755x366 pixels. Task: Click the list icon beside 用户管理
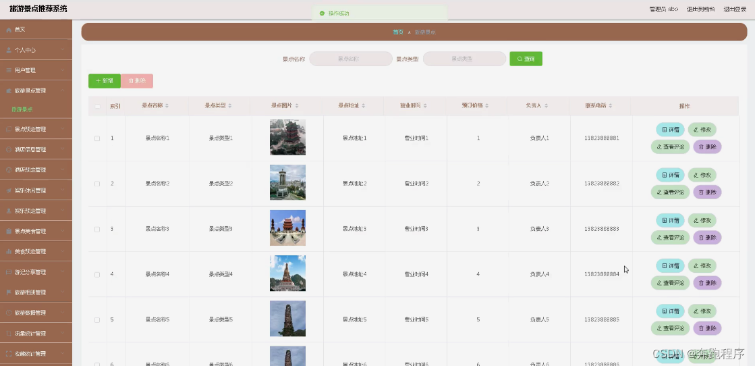tap(9, 70)
